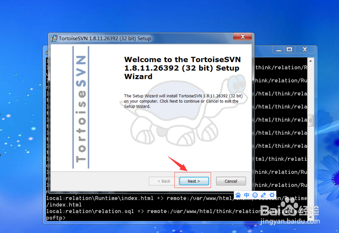
Task: Toggle Chinese input mode in IME toolbar
Action: click(246, 195)
